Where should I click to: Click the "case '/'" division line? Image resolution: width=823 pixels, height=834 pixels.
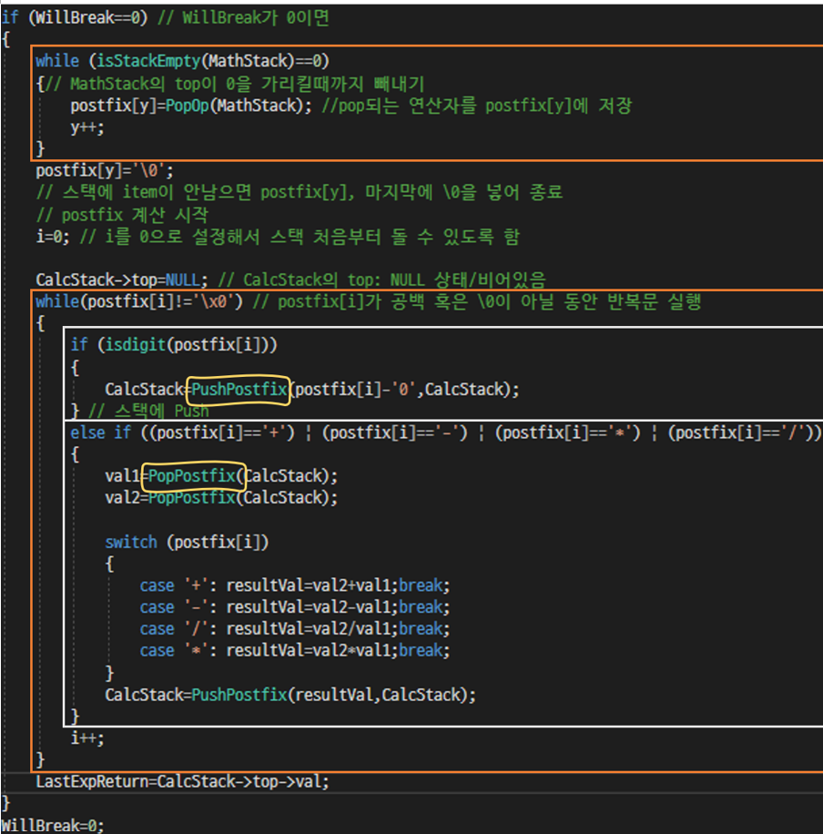295,629
